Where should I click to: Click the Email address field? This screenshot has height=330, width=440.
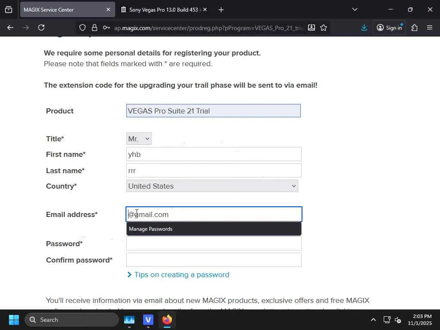(x=214, y=214)
